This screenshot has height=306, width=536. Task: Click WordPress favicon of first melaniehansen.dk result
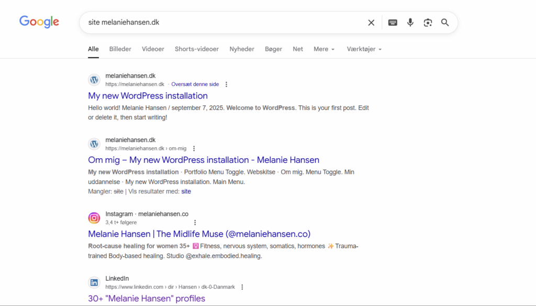(x=94, y=80)
